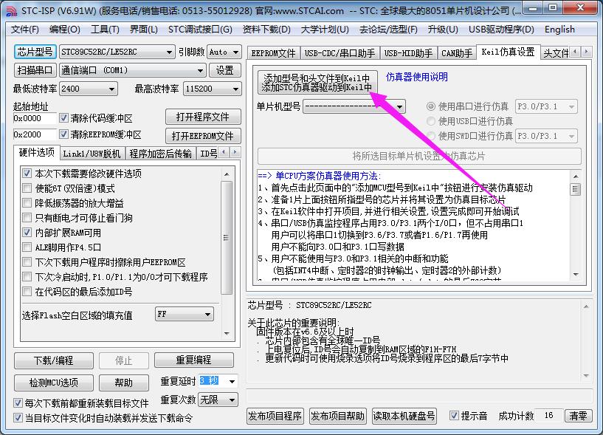Viewport: 603px width, 435px height.
Task: Click the 发布项目程序 button
Action: point(275,416)
